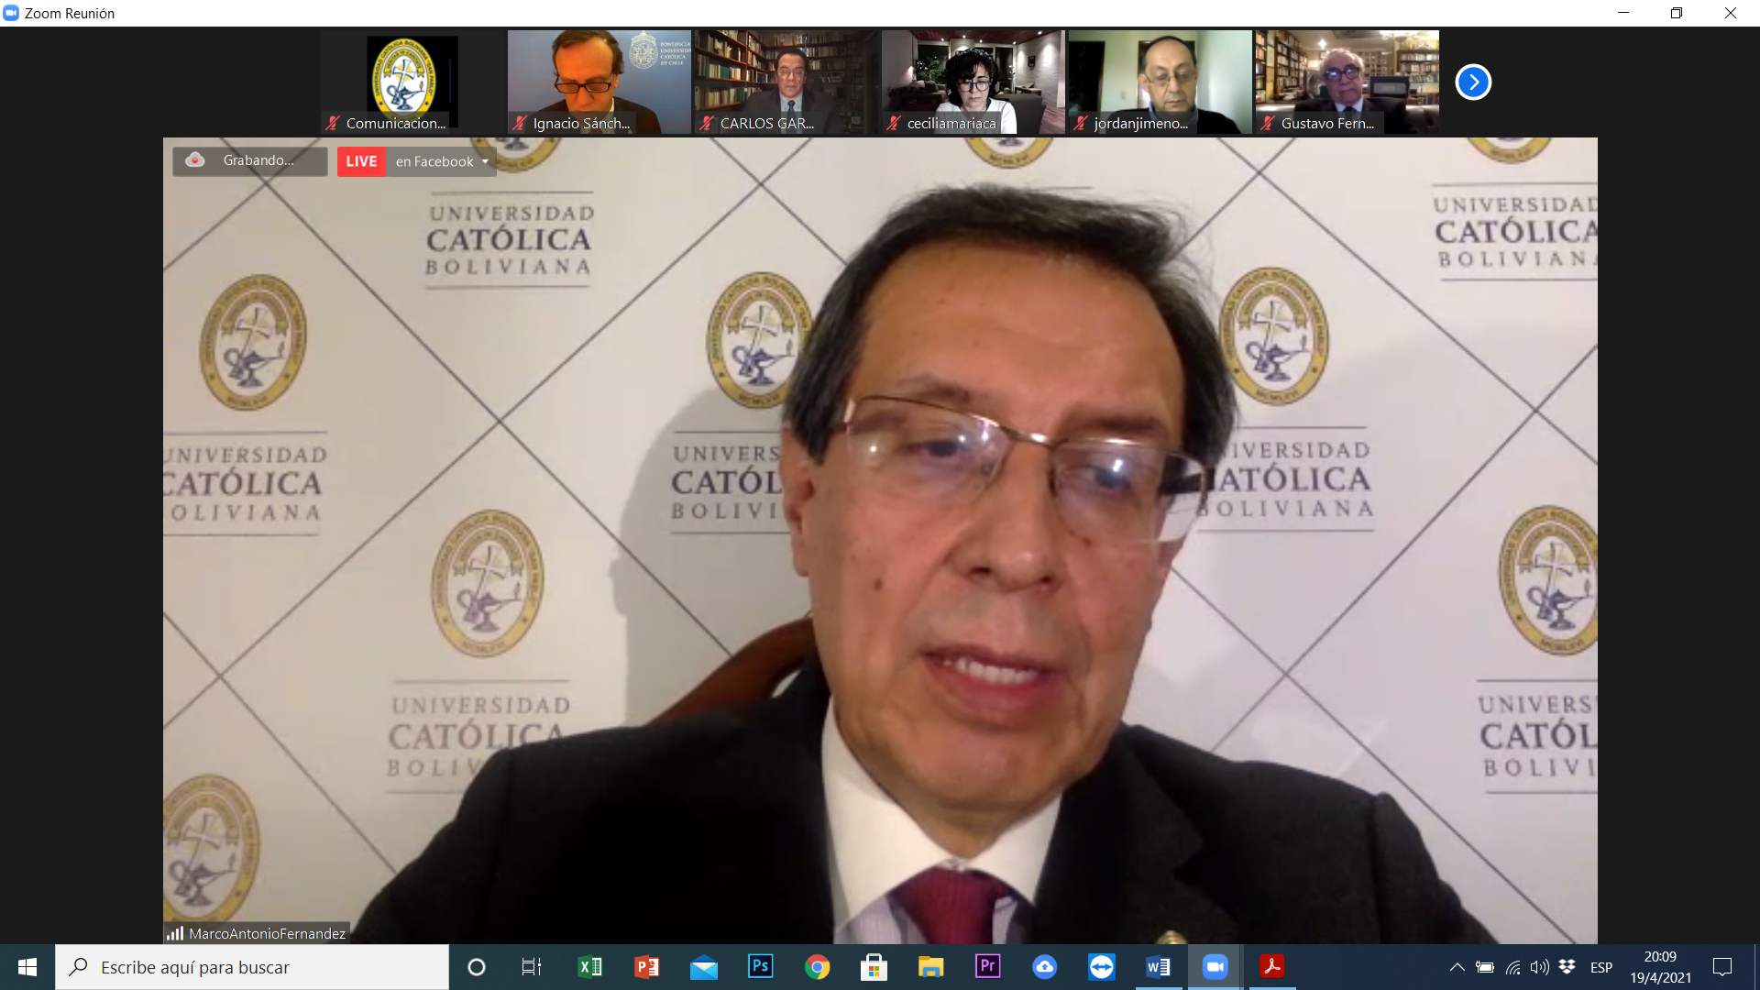Show hidden system tray icons
Screen dimensions: 1760x990
tap(1457, 967)
